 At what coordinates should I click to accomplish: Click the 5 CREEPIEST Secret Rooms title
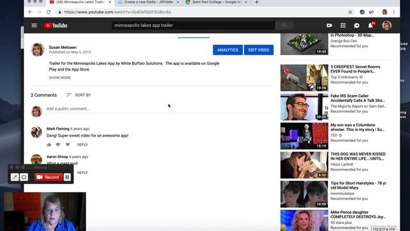(x=356, y=69)
